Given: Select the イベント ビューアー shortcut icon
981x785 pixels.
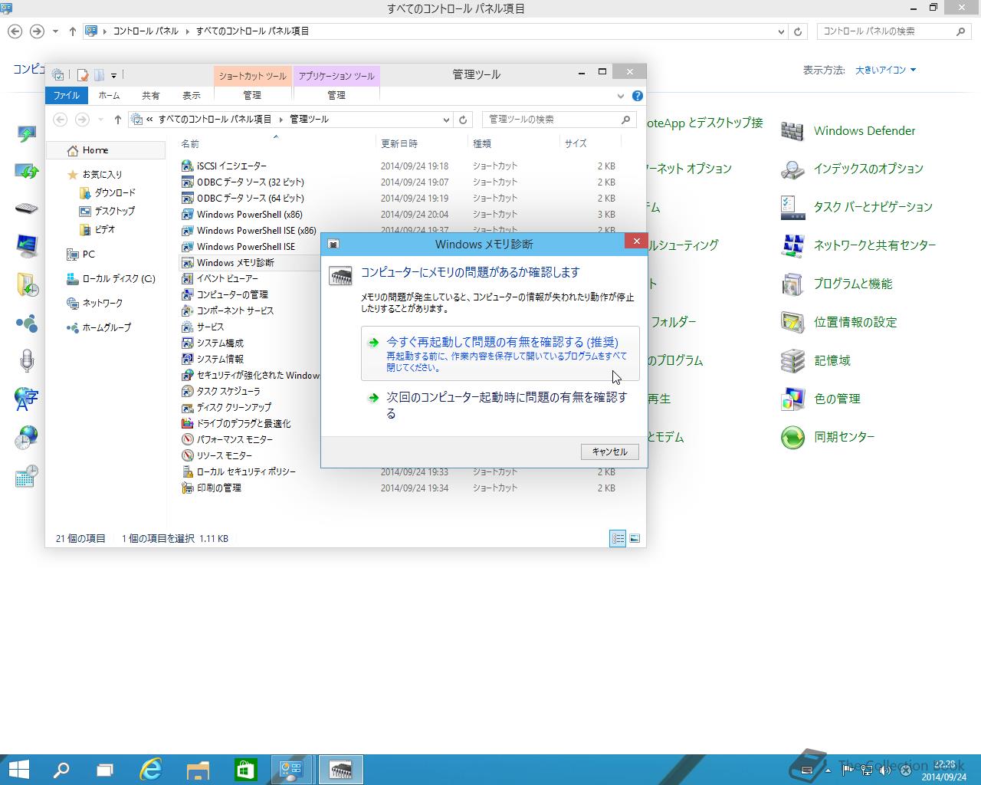Looking at the screenshot, I should point(187,278).
